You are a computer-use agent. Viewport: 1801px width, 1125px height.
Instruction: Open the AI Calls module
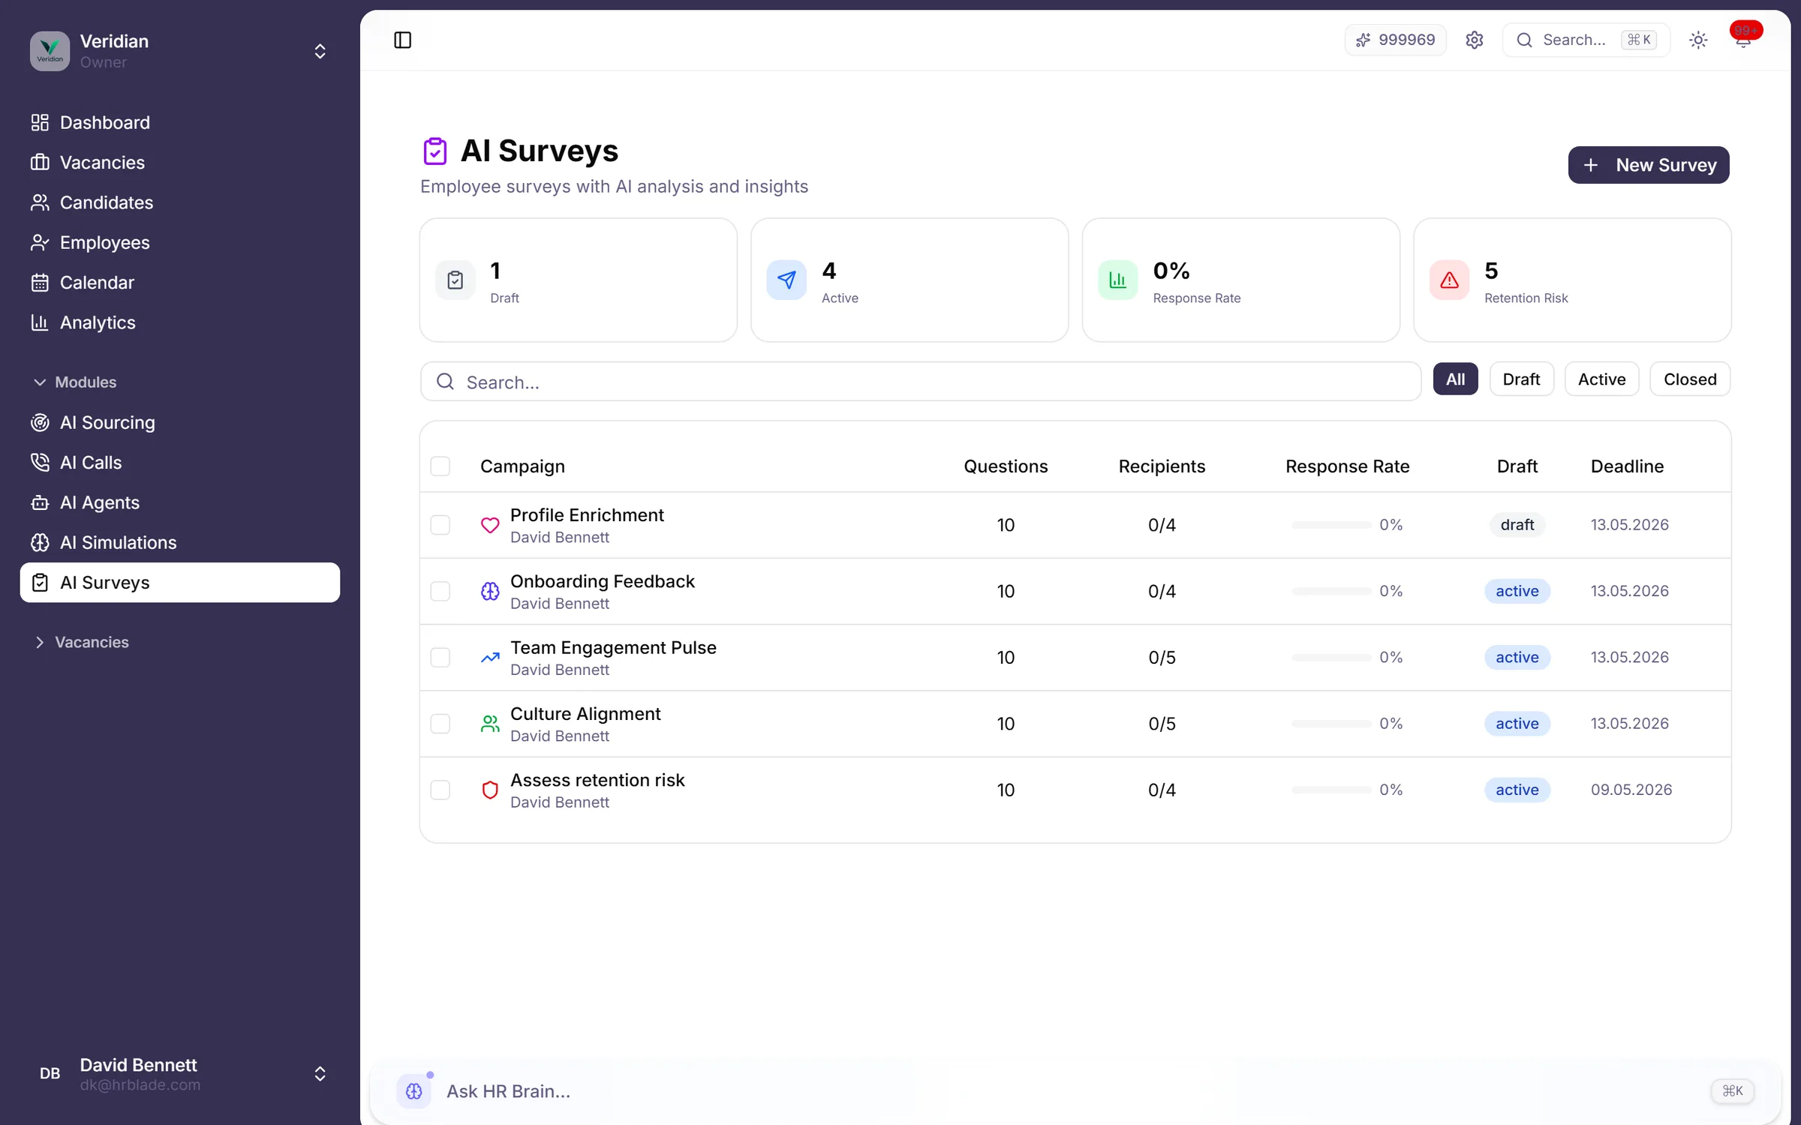[180, 462]
